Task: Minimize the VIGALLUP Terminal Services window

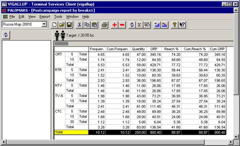Action: click(224, 4)
